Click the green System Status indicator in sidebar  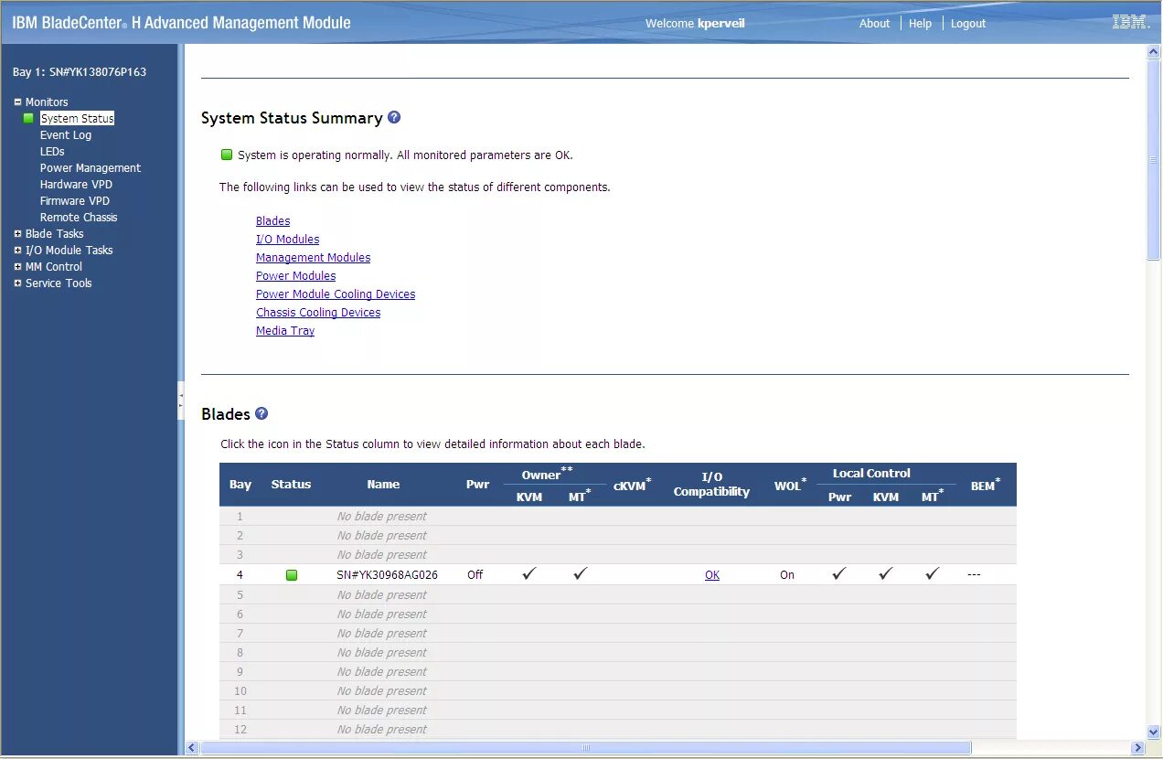tap(28, 119)
